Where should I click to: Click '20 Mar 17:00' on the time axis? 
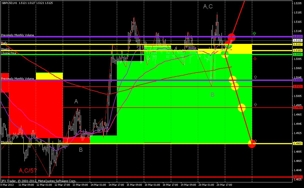point(225,185)
